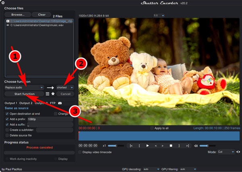Open the hamburger options menu beside Start function
This screenshot has width=242, height=172.
[48, 94]
